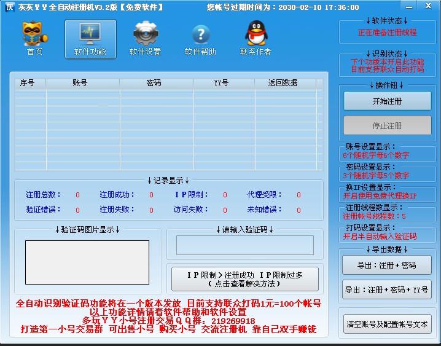Click the 密码 column header

coord(157,83)
